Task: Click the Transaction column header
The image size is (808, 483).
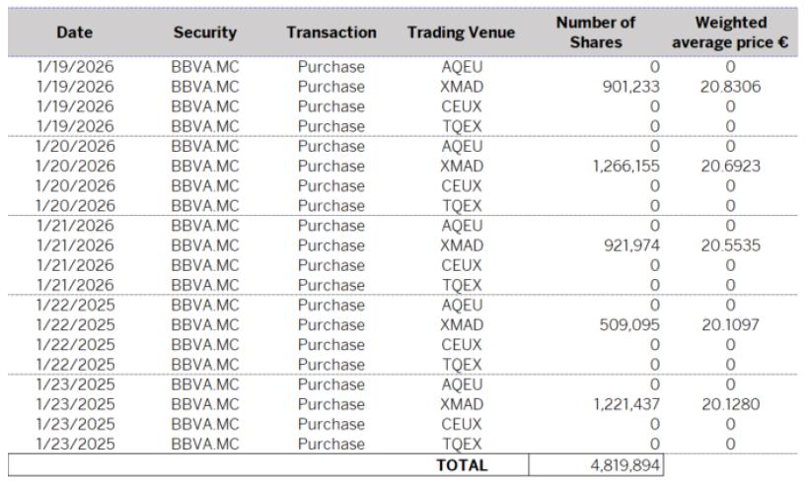Action: pyautogui.click(x=331, y=33)
